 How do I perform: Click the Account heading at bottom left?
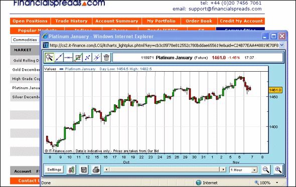point(23,171)
